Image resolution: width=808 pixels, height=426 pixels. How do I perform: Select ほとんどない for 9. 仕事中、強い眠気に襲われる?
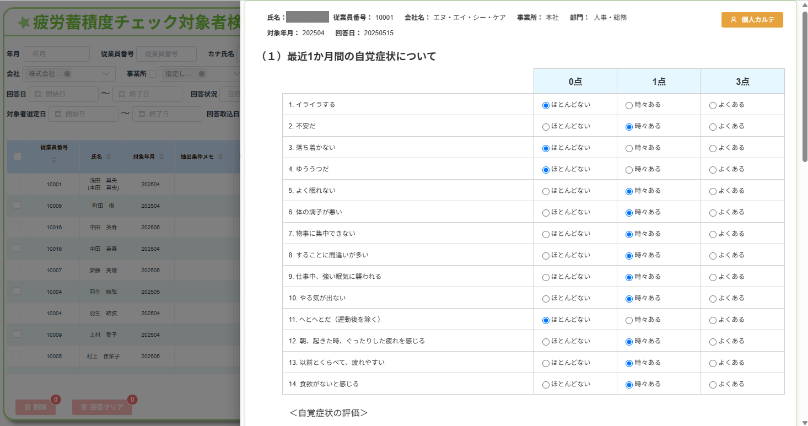click(x=546, y=277)
